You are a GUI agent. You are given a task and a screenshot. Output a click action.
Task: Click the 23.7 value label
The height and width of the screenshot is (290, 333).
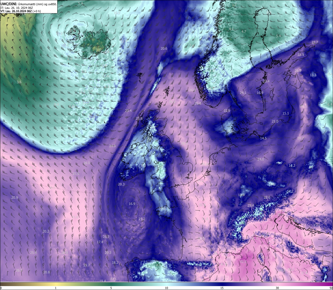tap(106, 237)
